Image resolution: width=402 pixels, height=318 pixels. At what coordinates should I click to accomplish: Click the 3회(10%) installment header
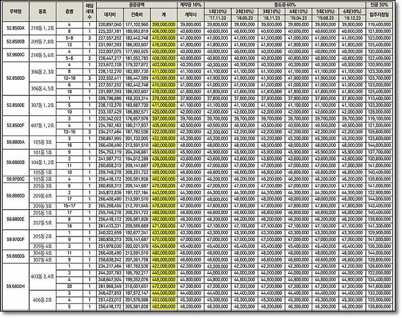coord(271,12)
